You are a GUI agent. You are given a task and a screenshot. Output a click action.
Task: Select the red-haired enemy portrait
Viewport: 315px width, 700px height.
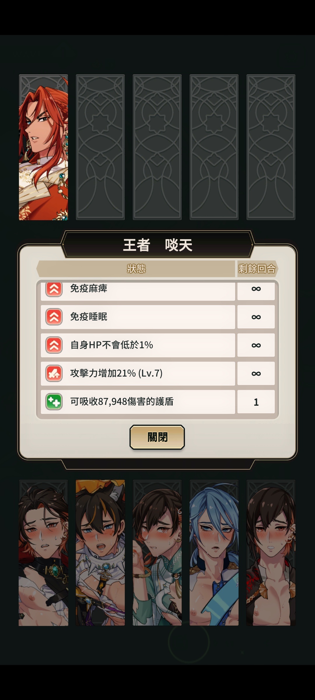coord(43,147)
